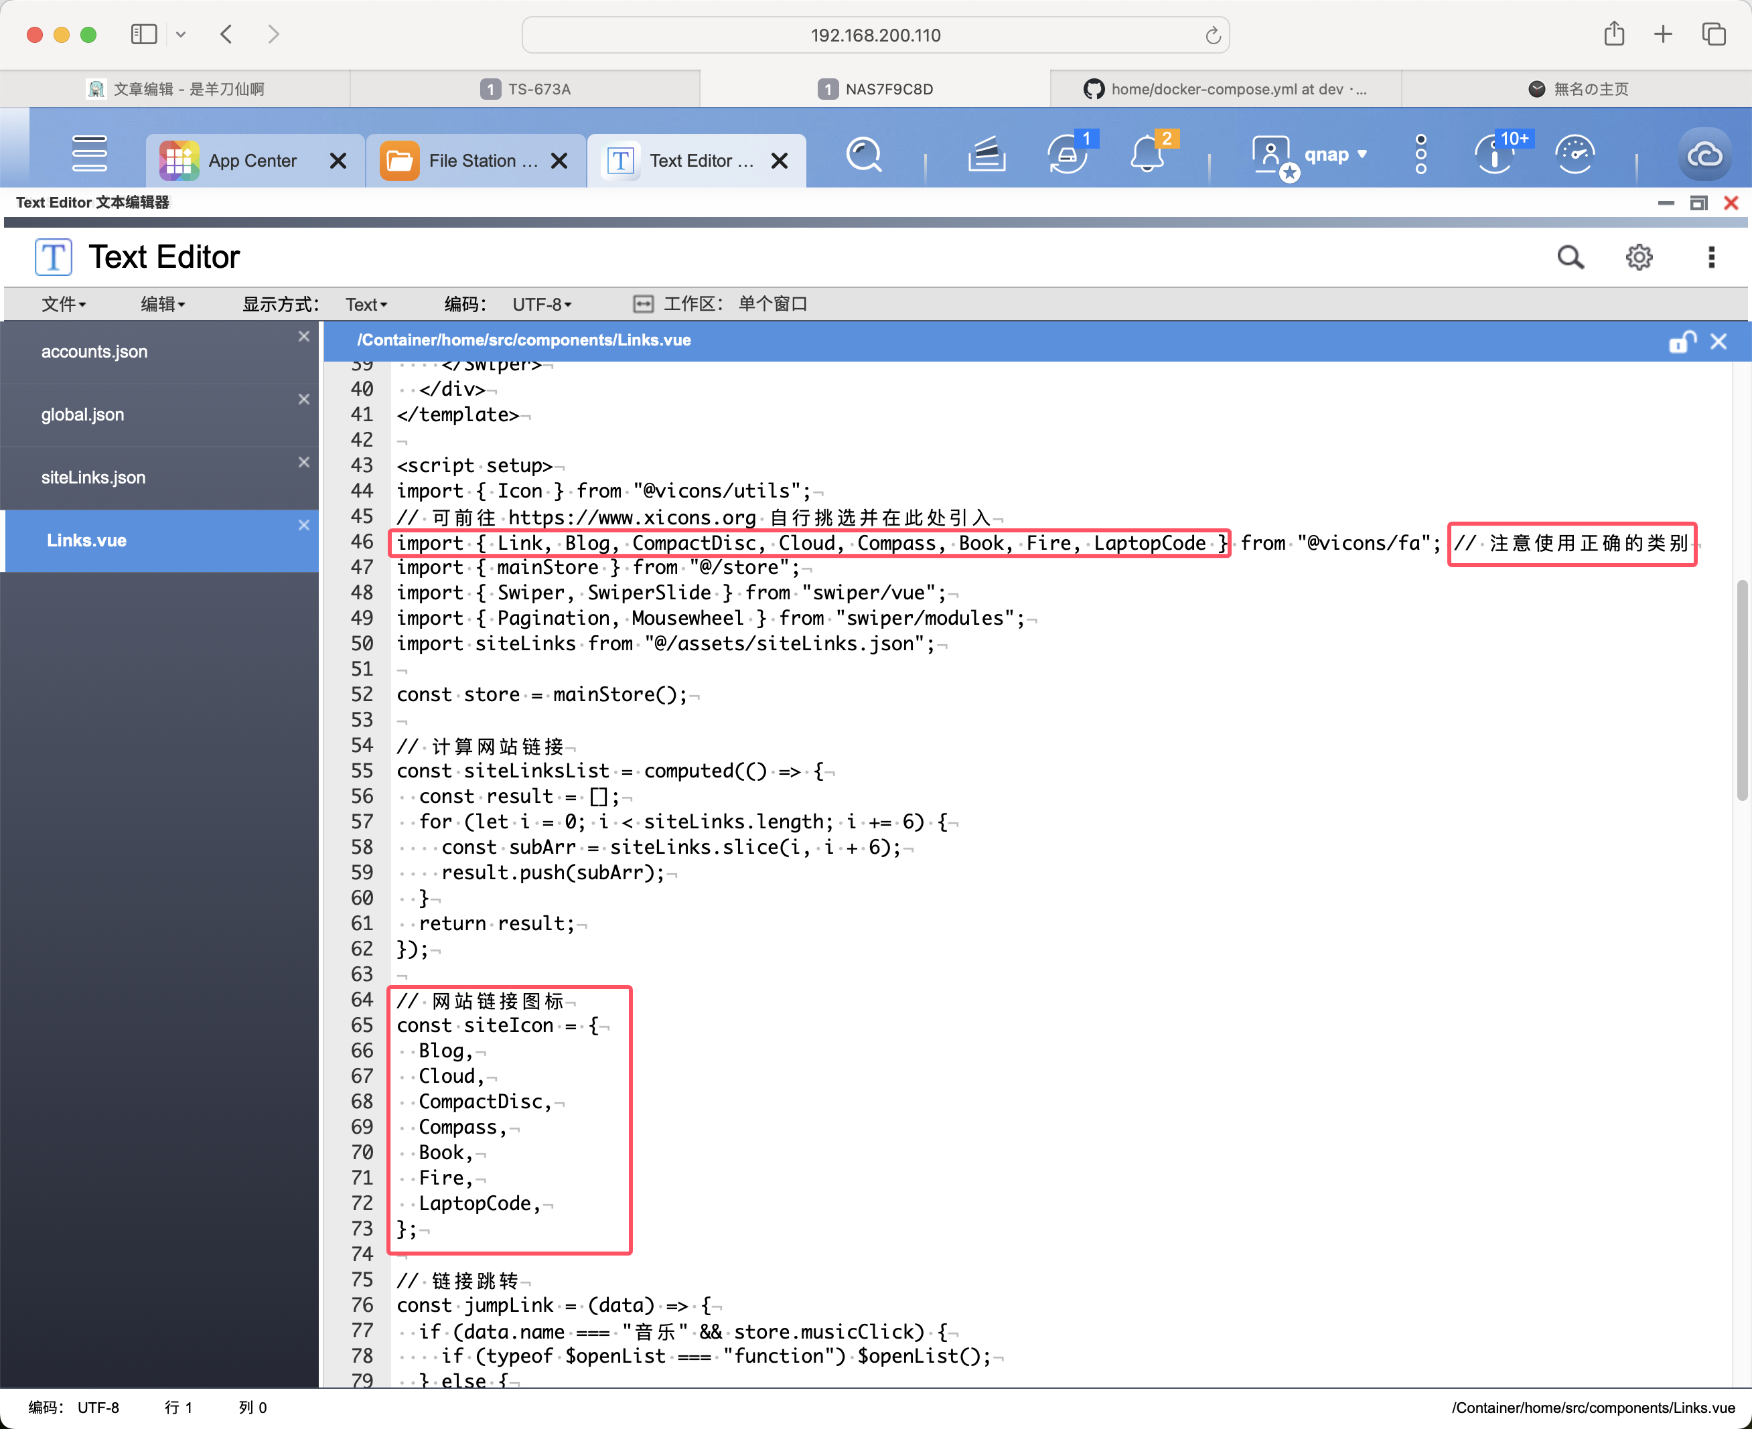Toggle the Safari sidebar icon

point(143,33)
